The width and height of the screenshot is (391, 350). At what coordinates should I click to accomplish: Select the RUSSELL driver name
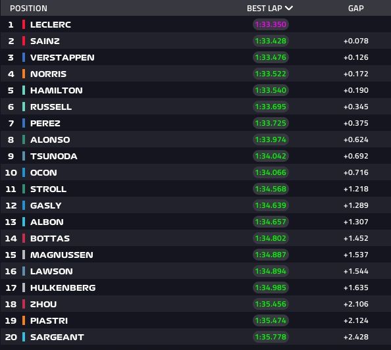coord(51,107)
